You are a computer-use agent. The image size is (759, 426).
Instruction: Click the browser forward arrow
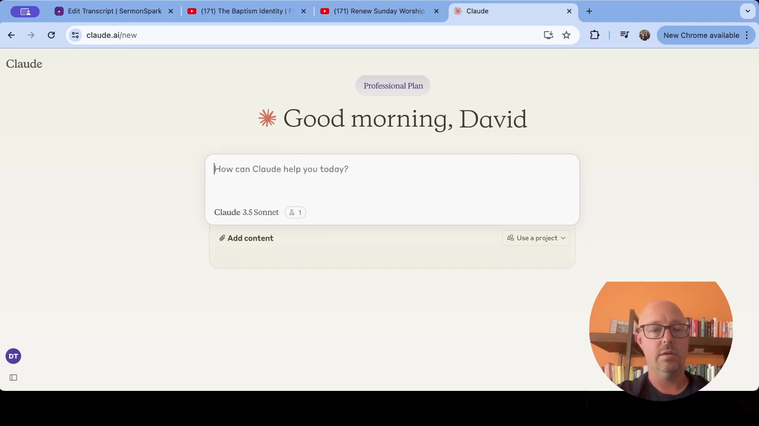[x=31, y=35]
